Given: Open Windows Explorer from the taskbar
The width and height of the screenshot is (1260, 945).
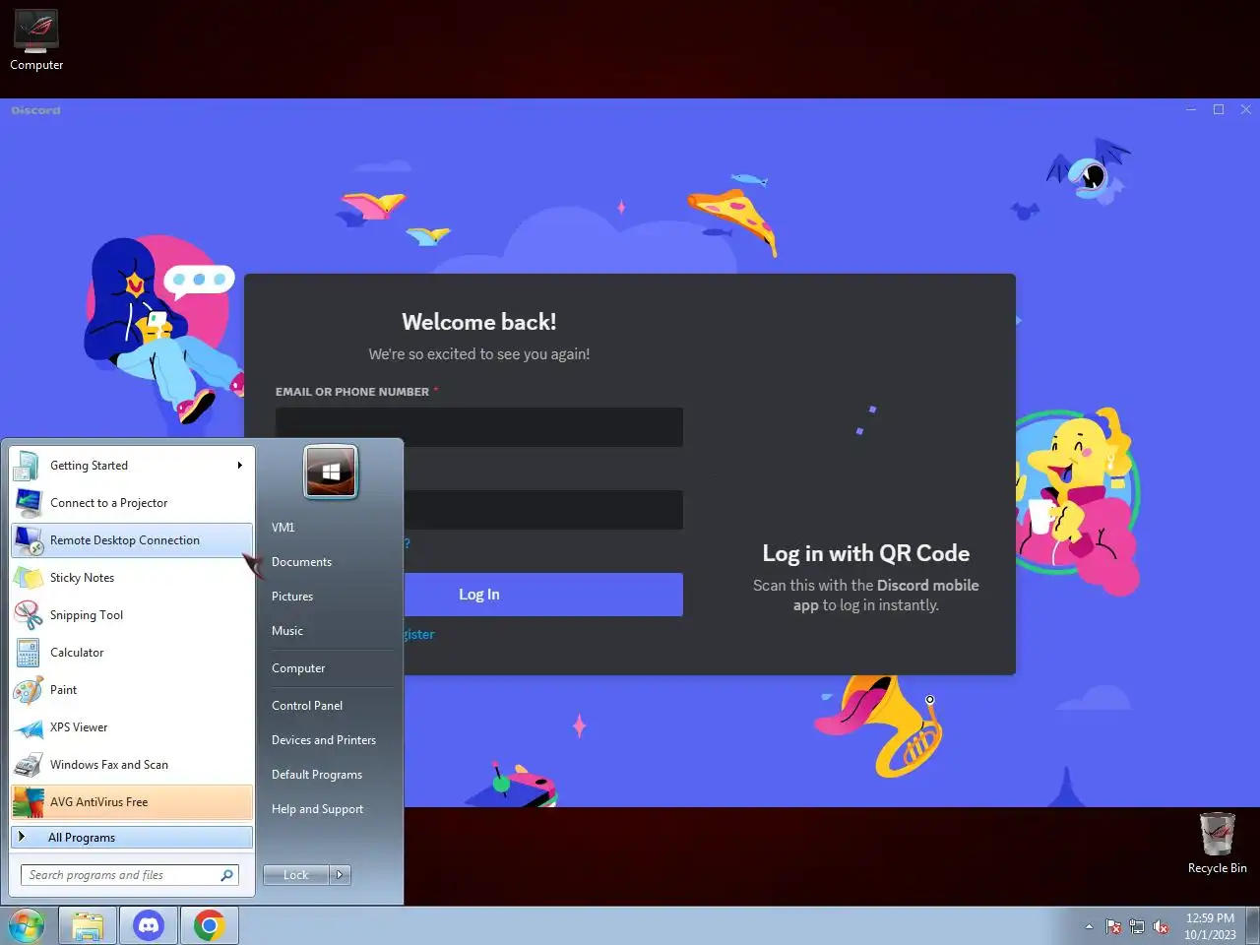Looking at the screenshot, I should coord(88,926).
